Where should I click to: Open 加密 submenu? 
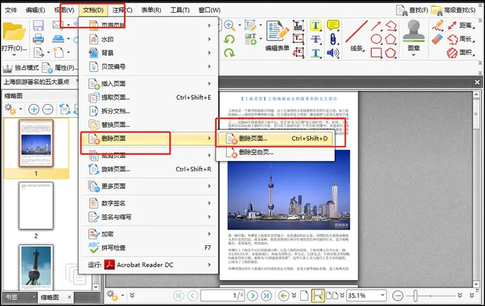pos(150,234)
